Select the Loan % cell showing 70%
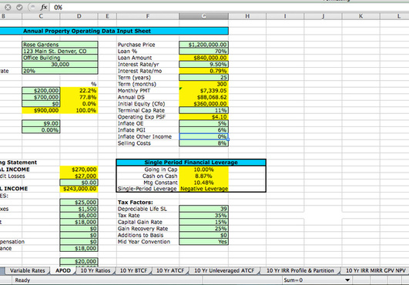Screen dimensions: 409x285 tap(203, 51)
